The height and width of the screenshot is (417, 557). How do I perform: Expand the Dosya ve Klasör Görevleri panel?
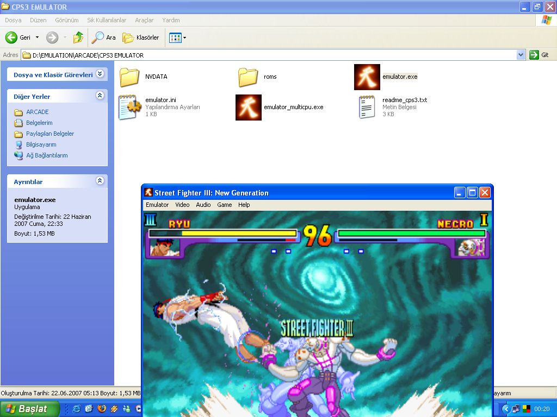click(x=100, y=74)
